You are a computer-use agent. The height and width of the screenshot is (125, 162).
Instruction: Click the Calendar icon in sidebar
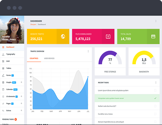(x=3, y=90)
